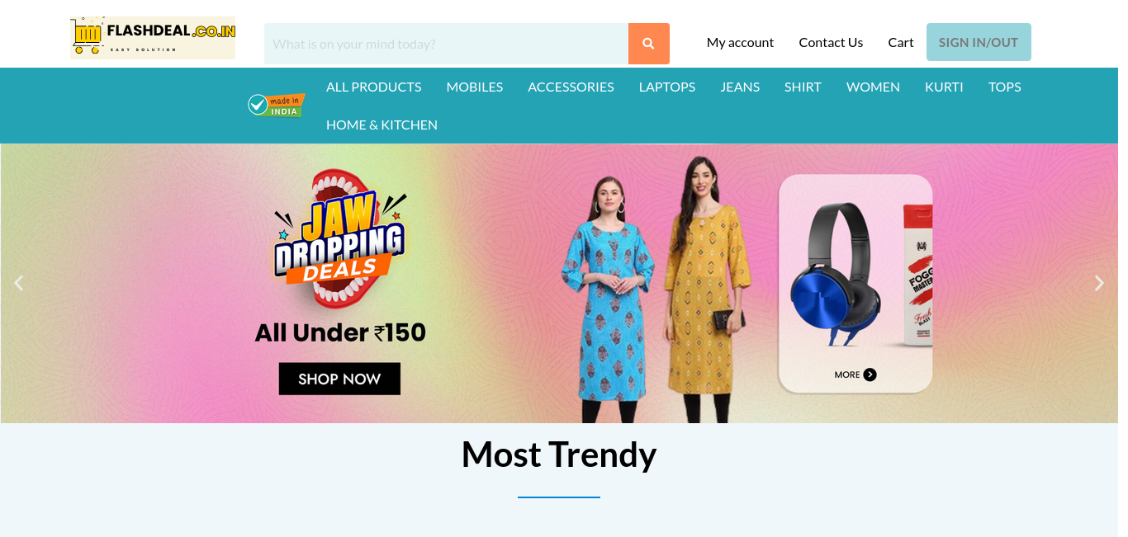Click the orange search magnifier button

648,44
